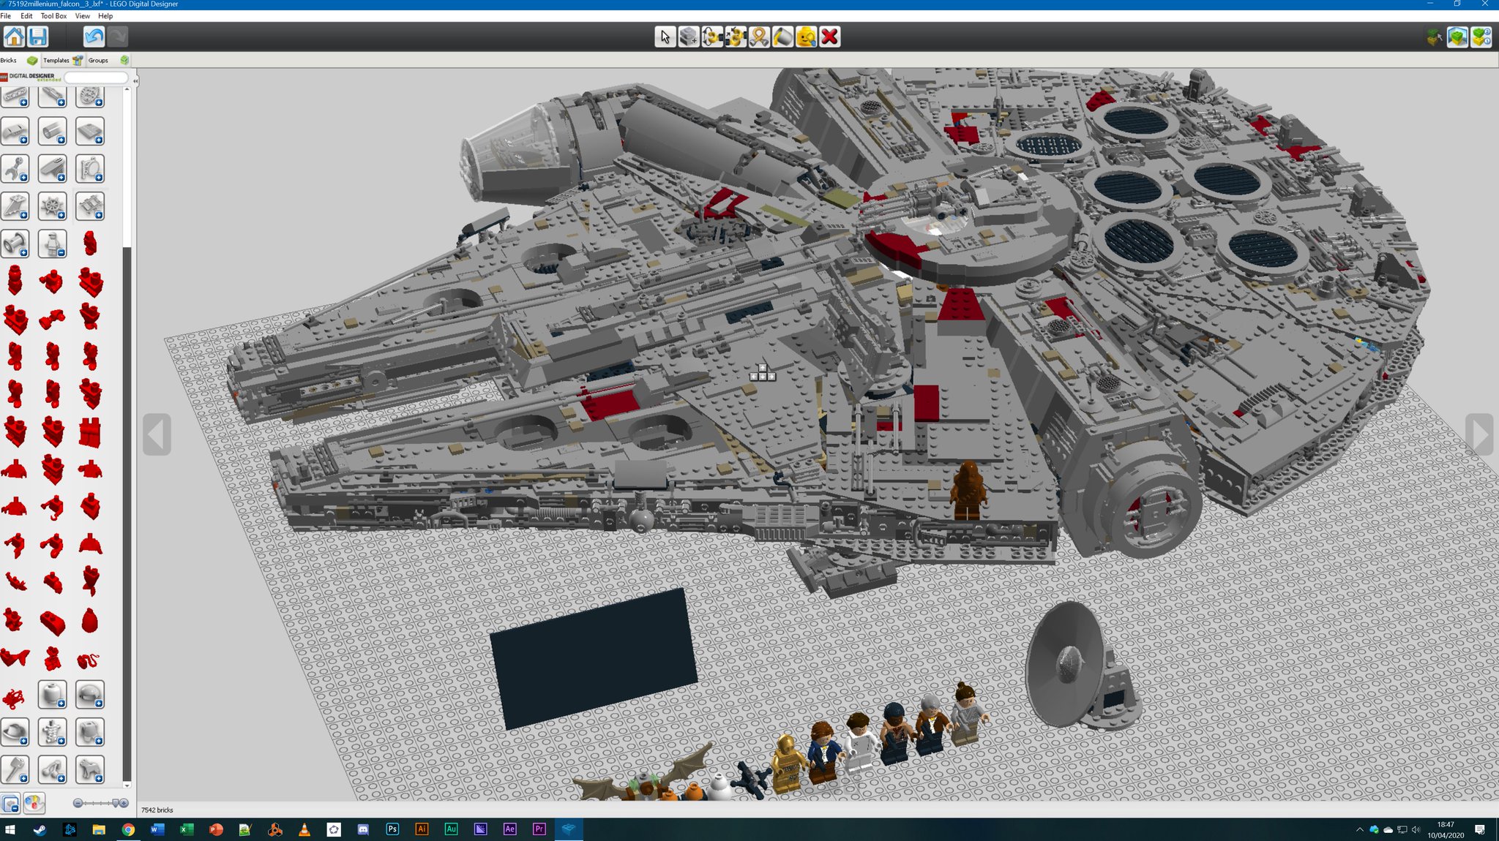Rotate camera right with viewport arrow
The image size is (1499, 841).
pyautogui.click(x=1479, y=434)
